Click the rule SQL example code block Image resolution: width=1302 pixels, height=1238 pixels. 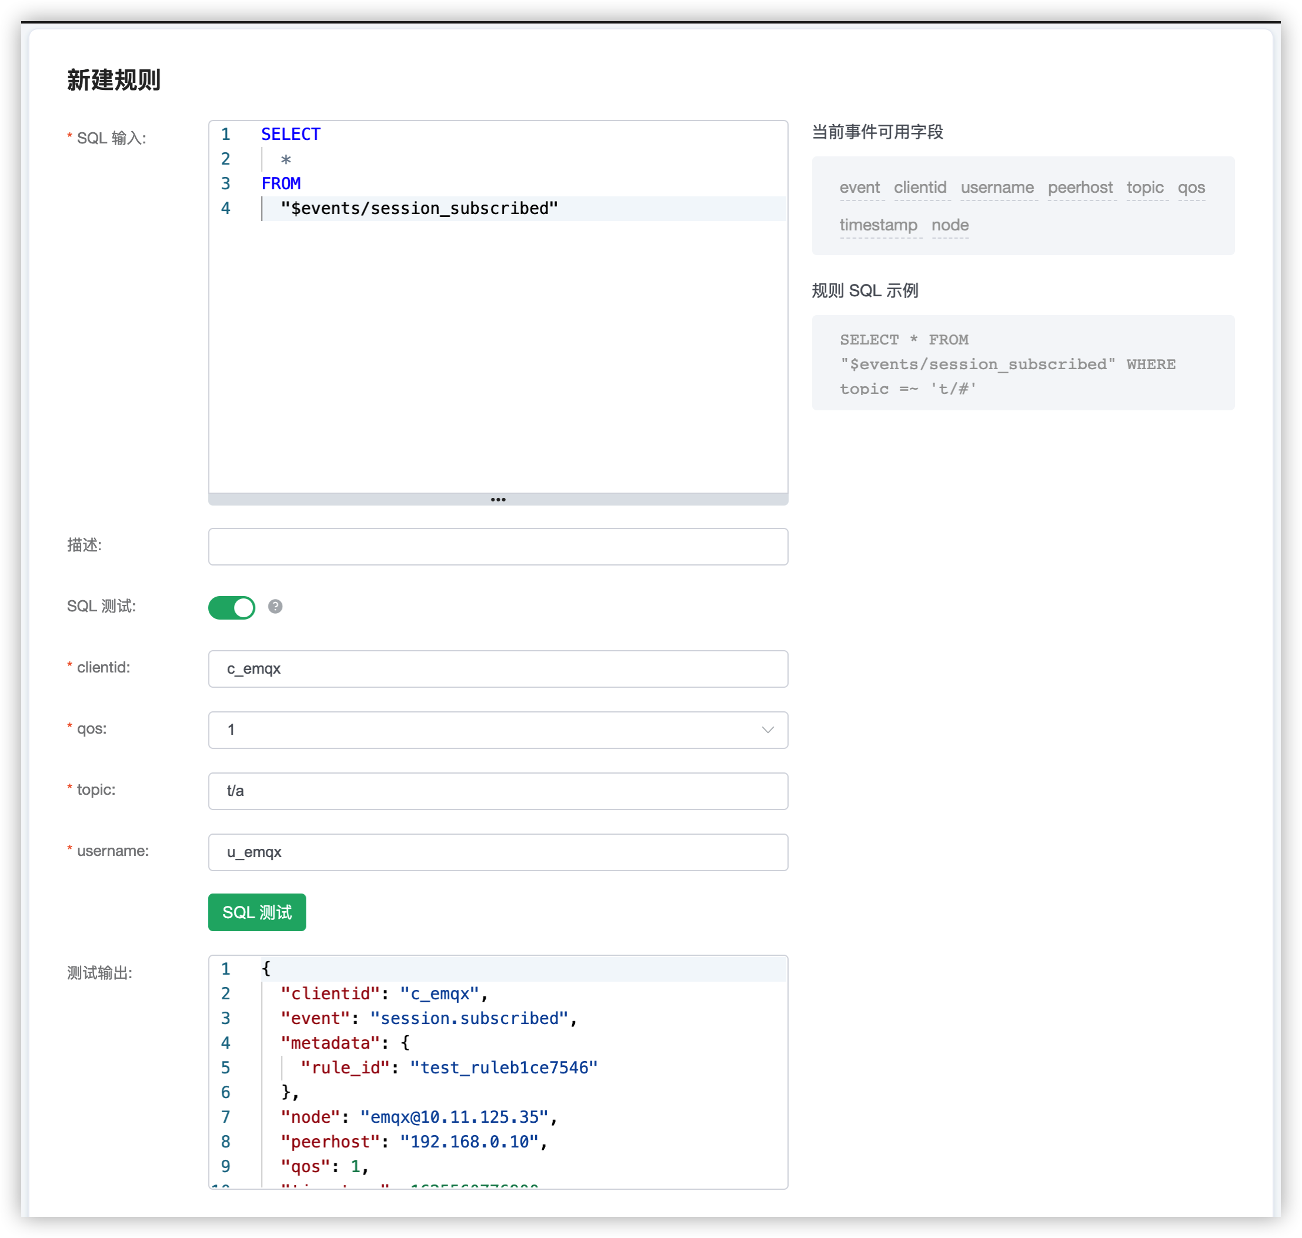[x=1022, y=363]
